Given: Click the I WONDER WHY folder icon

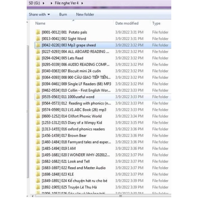Looking at the screenshot, I should [38, 155].
